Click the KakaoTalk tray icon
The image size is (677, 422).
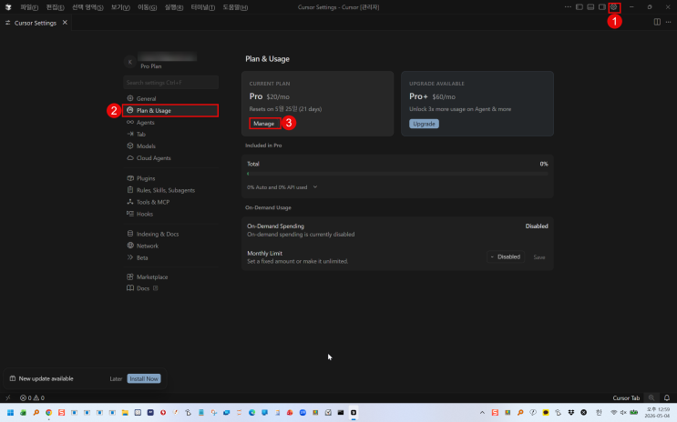pos(546,413)
